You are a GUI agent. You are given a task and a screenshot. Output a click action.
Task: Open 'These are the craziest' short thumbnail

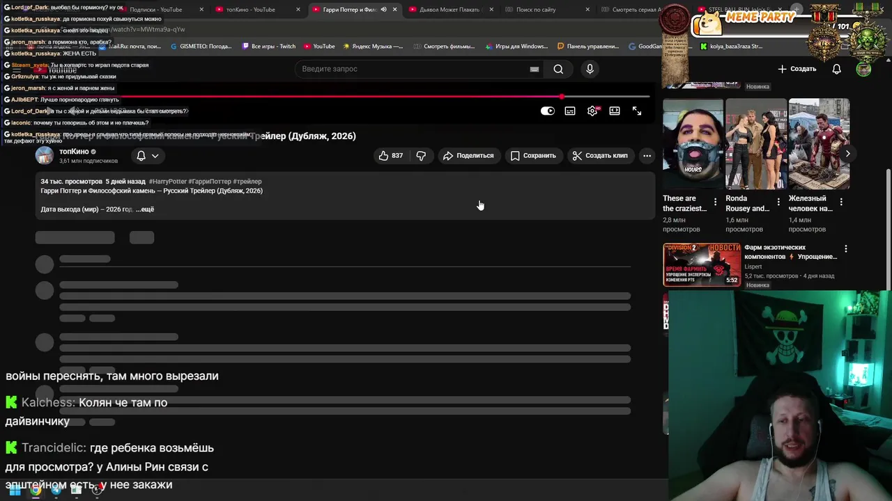693,144
